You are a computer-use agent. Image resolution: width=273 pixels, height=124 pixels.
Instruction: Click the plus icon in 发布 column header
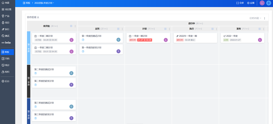(x=260, y=29)
